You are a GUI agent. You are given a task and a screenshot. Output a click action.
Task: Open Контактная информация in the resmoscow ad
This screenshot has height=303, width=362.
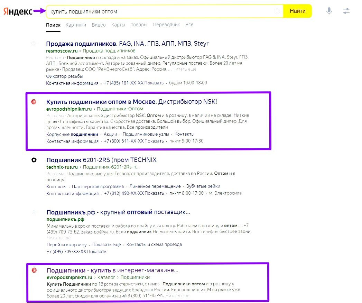[x=72, y=83]
